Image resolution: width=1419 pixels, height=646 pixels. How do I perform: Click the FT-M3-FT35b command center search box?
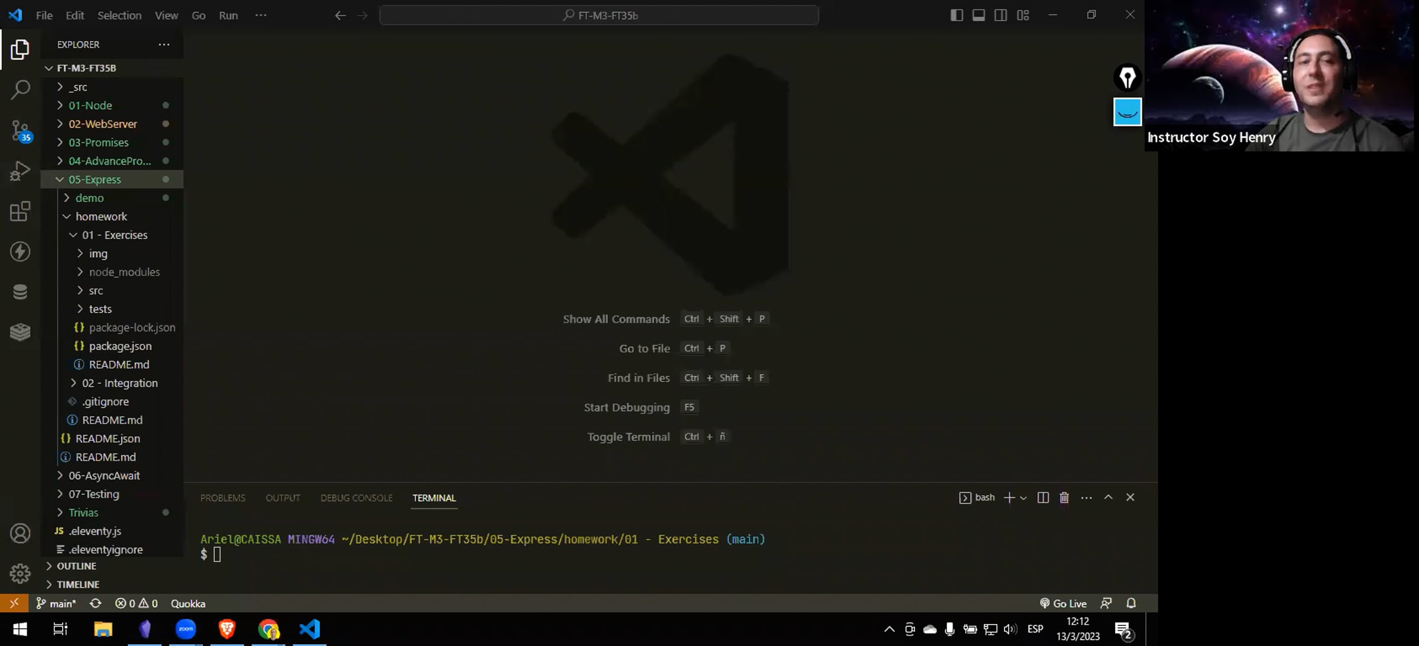coord(599,15)
